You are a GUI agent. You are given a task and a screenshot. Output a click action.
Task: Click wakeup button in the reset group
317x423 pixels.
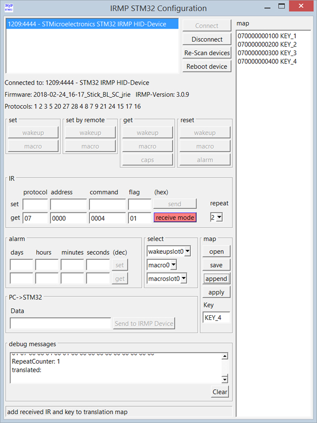[205, 133]
